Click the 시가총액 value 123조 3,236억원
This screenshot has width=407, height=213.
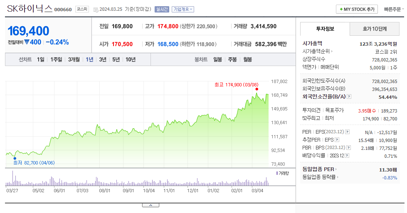point(378,44)
